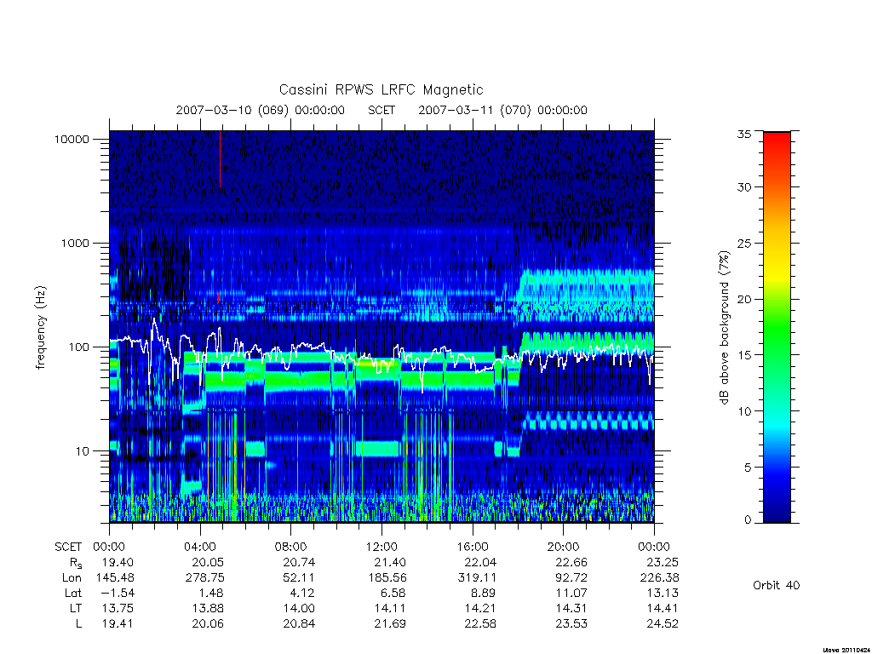Click the '100' frequency axis tick label
Screen dimensions: 872x654
(x=78, y=347)
